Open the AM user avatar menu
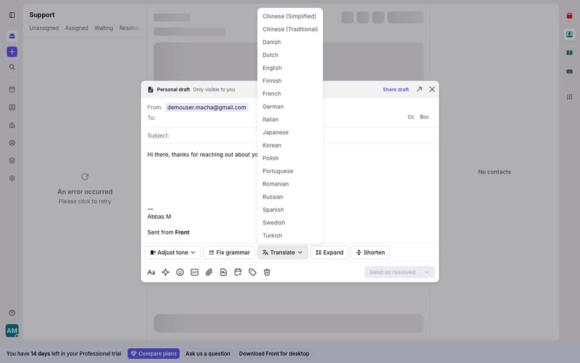Screen dimensions: 580x363 12,331
